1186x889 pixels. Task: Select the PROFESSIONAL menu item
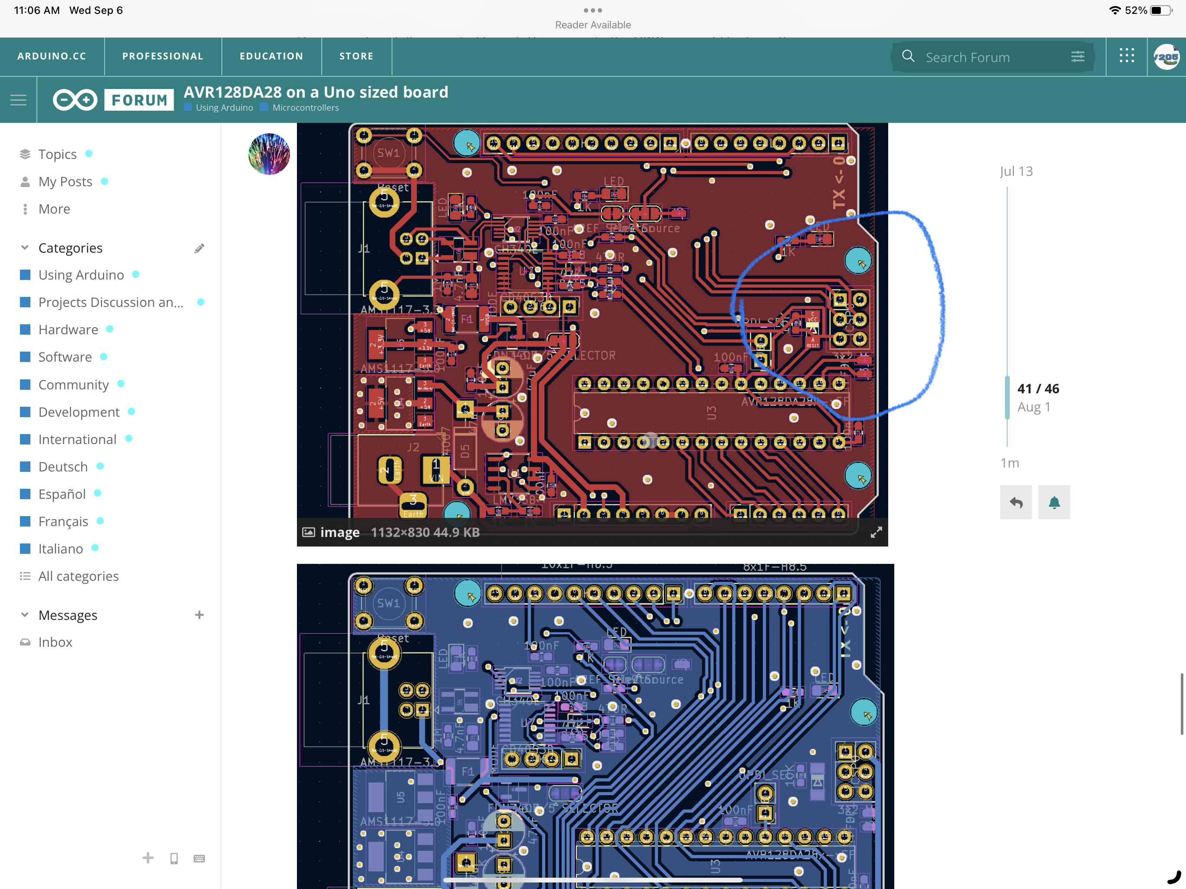pos(162,56)
